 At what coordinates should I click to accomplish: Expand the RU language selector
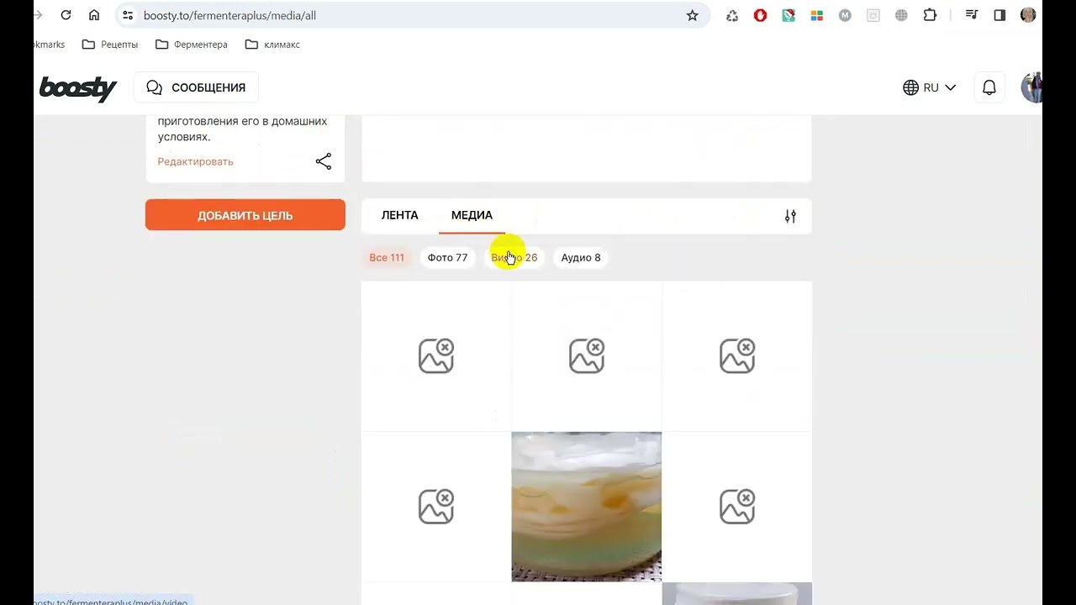pos(930,87)
